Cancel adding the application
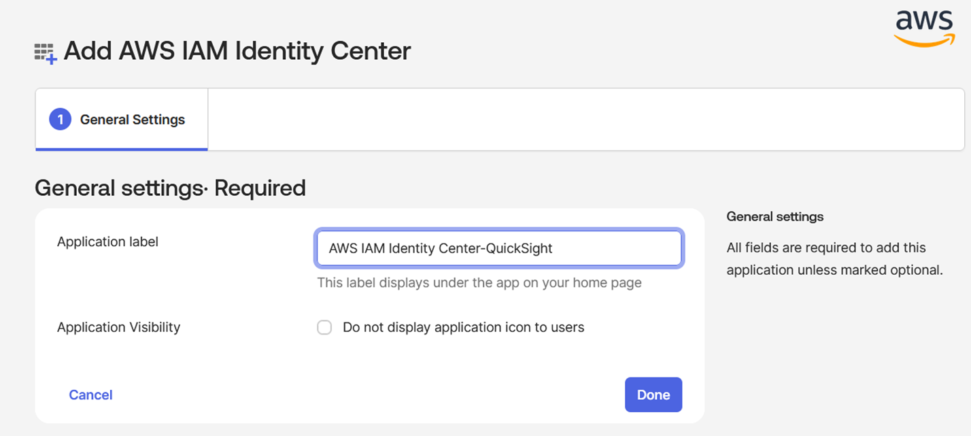The width and height of the screenshot is (971, 436). 90,395
